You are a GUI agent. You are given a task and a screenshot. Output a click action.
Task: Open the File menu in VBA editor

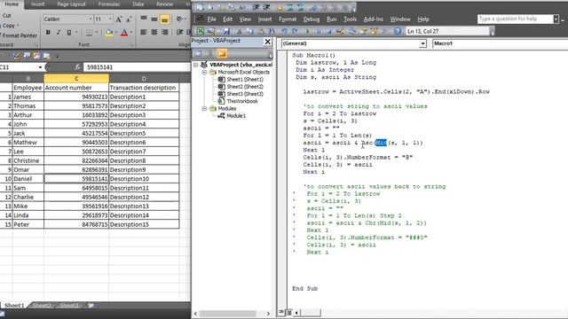(x=211, y=19)
